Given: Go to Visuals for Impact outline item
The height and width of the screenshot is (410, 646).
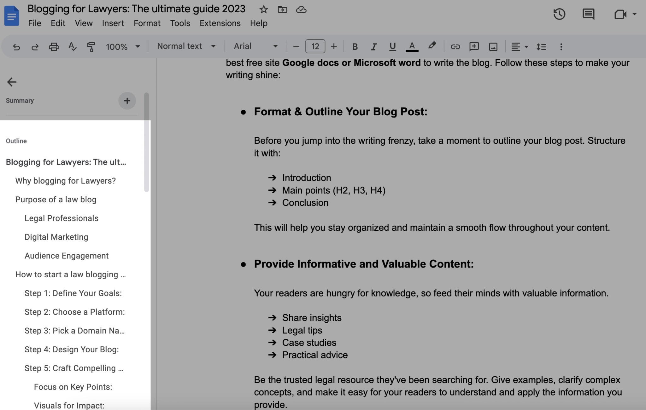Looking at the screenshot, I should (x=69, y=406).
